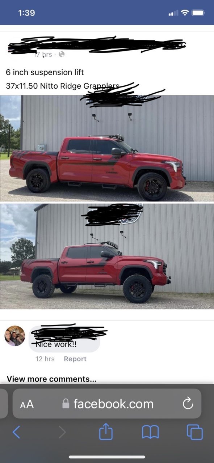Open the AA reader view menu
Viewport: 214px width, 463px height.
27,404
